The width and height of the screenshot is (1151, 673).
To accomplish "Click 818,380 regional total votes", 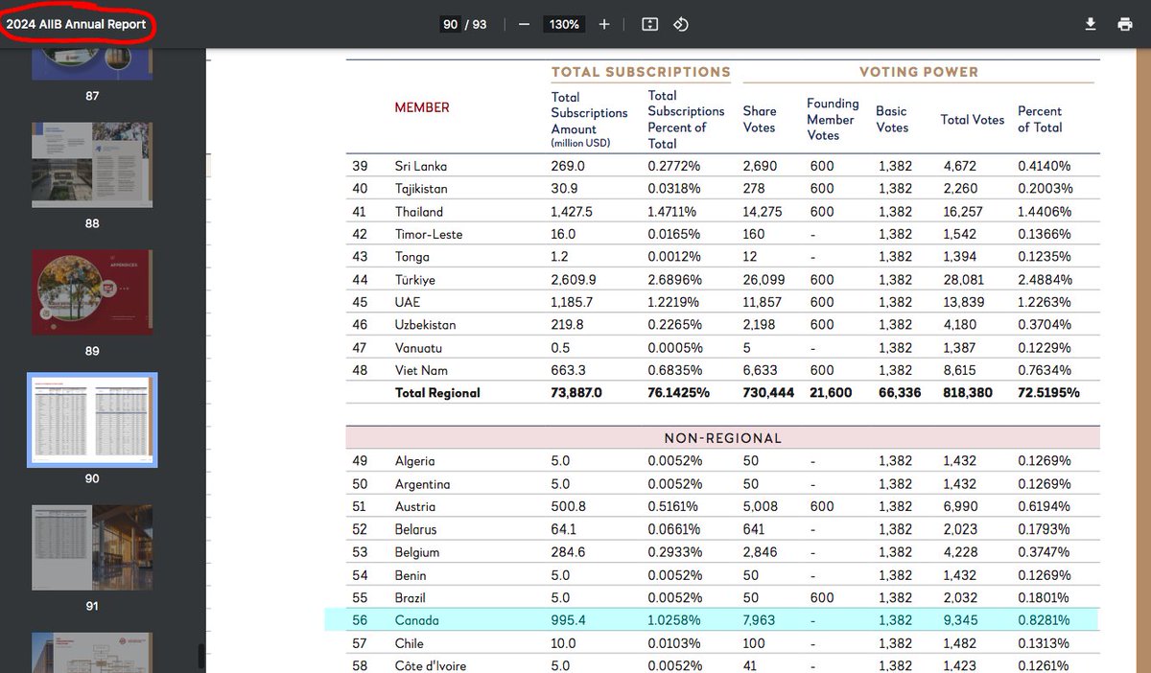I will (966, 393).
